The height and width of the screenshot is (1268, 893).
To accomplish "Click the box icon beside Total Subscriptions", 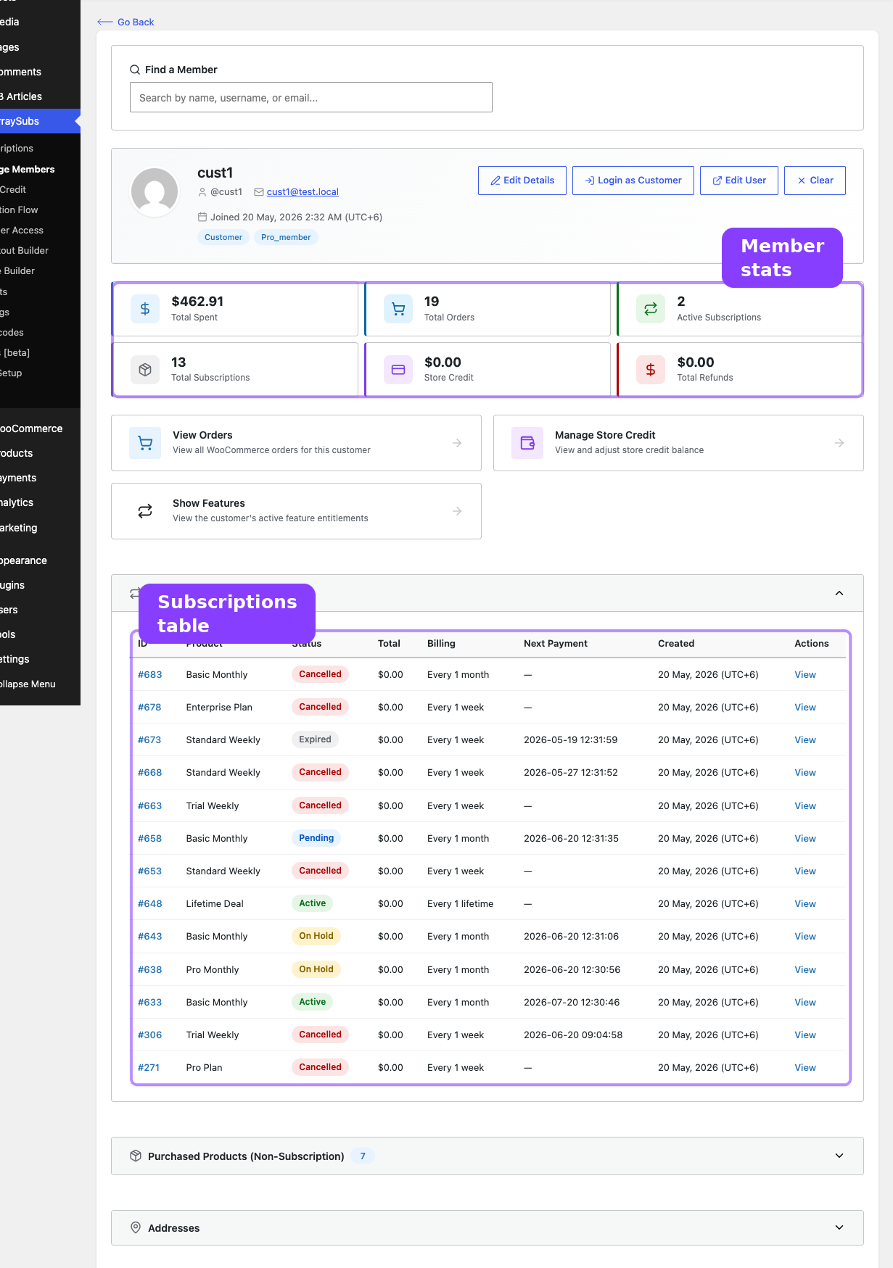I will 145,370.
